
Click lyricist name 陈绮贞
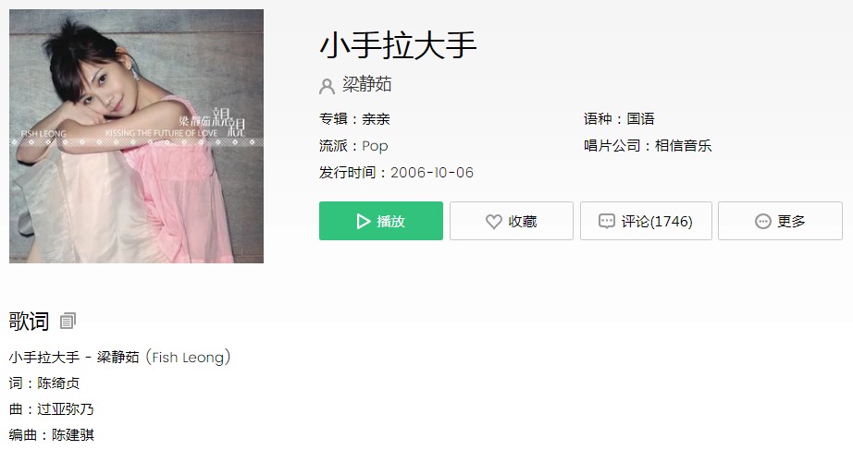tap(58, 383)
